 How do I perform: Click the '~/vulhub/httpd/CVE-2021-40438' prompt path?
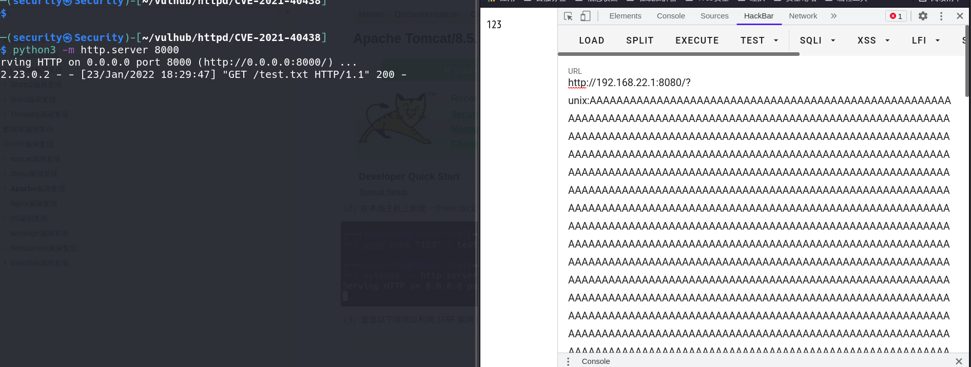click(231, 37)
